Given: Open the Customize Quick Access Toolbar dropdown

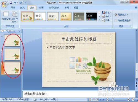Looking at the screenshot, I should click(x=26, y=3).
